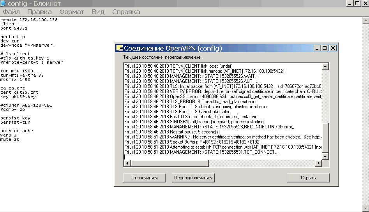Viewport: 369px width, 212px height.
Task: Click the 'Fatal TLS error' log line
Action: [191, 117]
